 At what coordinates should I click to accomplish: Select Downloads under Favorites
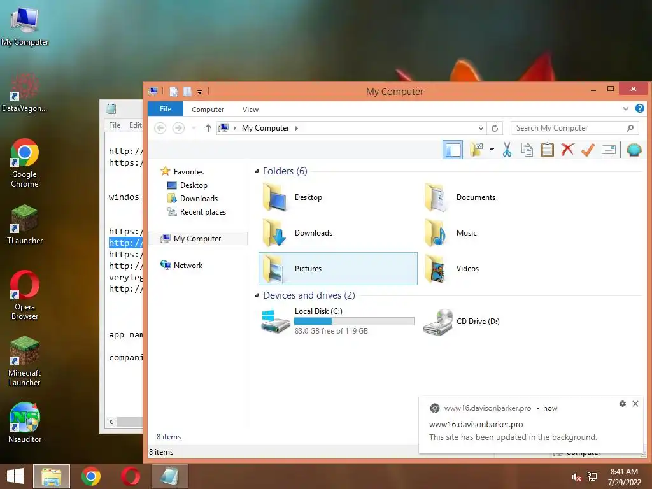tap(192, 199)
